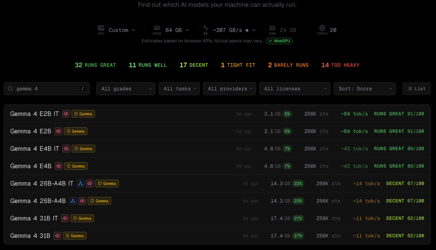Click vision eye icon on Gemma 4 26B-A4B IT
This screenshot has width=436, height=250.
pyautogui.click(x=90, y=183)
